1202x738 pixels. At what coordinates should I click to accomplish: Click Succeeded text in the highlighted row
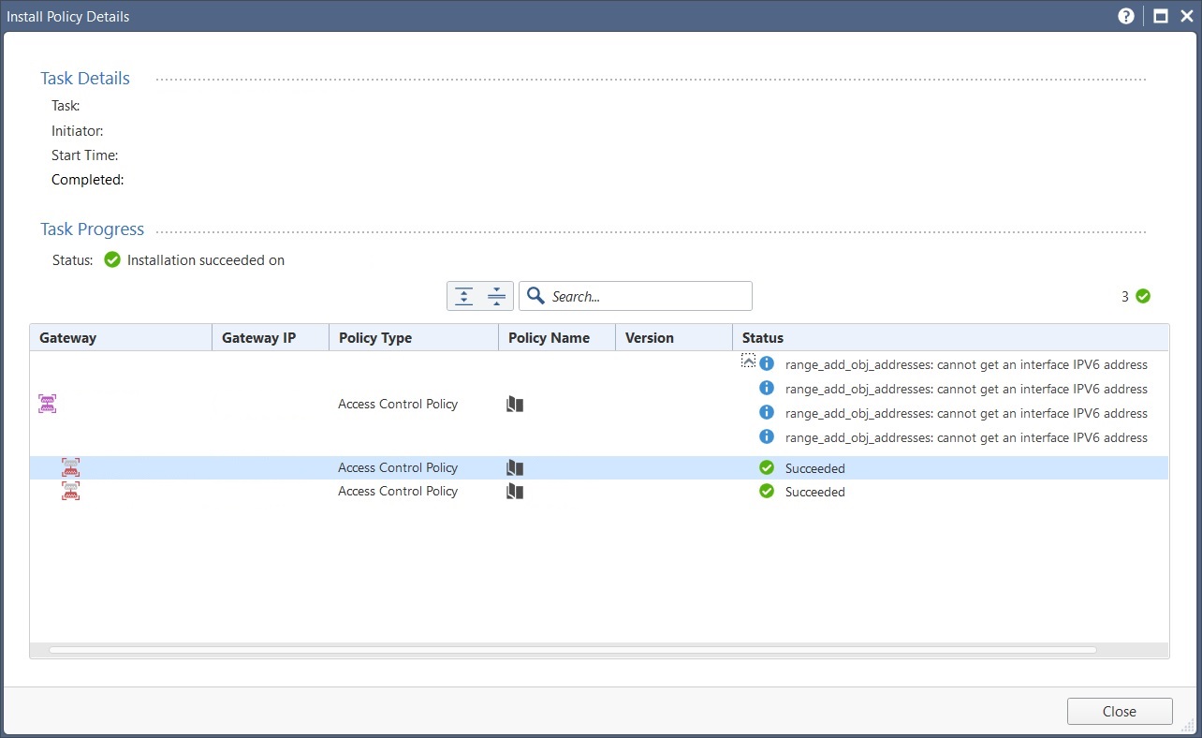[x=815, y=468]
